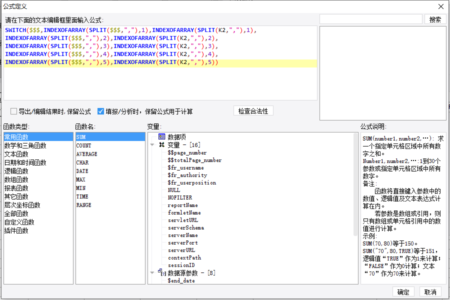Image resolution: width=450 pixels, height=300 pixels.
Task: Select 文本函数 function category
Action: pyautogui.click(x=16, y=154)
